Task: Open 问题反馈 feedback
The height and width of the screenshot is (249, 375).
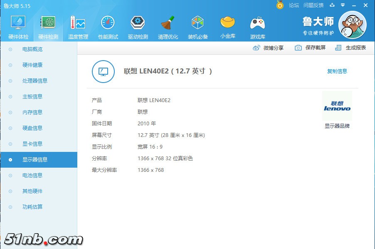Action: [x=313, y=5]
